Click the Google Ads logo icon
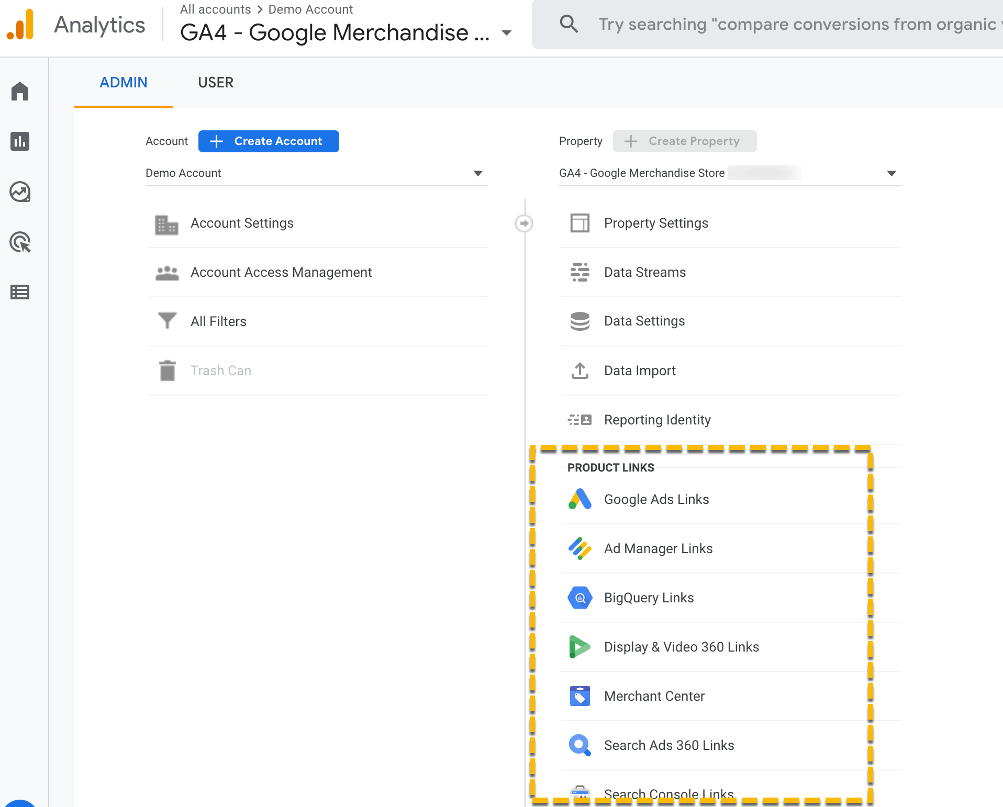The width and height of the screenshot is (1003, 807). click(580, 499)
